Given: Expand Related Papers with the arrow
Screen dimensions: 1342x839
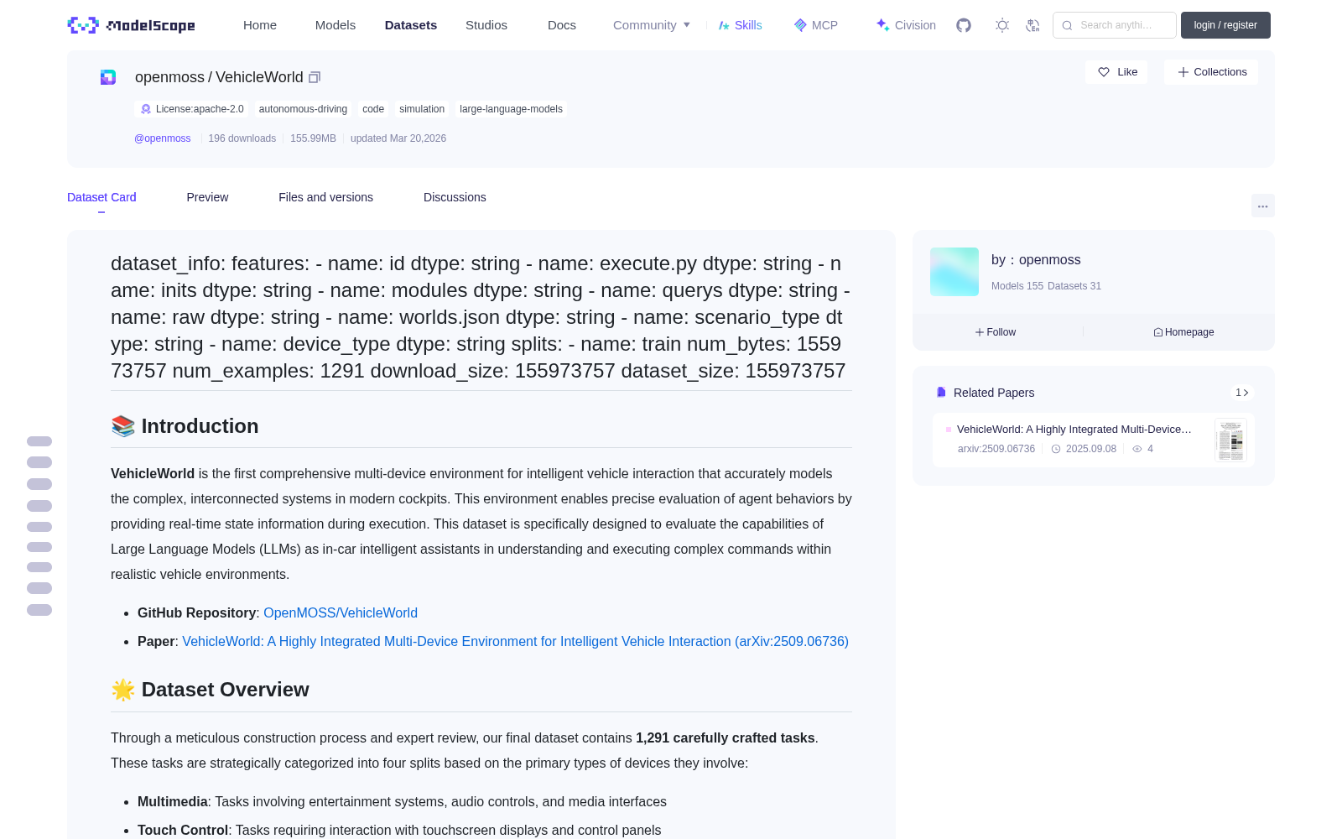Looking at the screenshot, I should tap(1242, 393).
